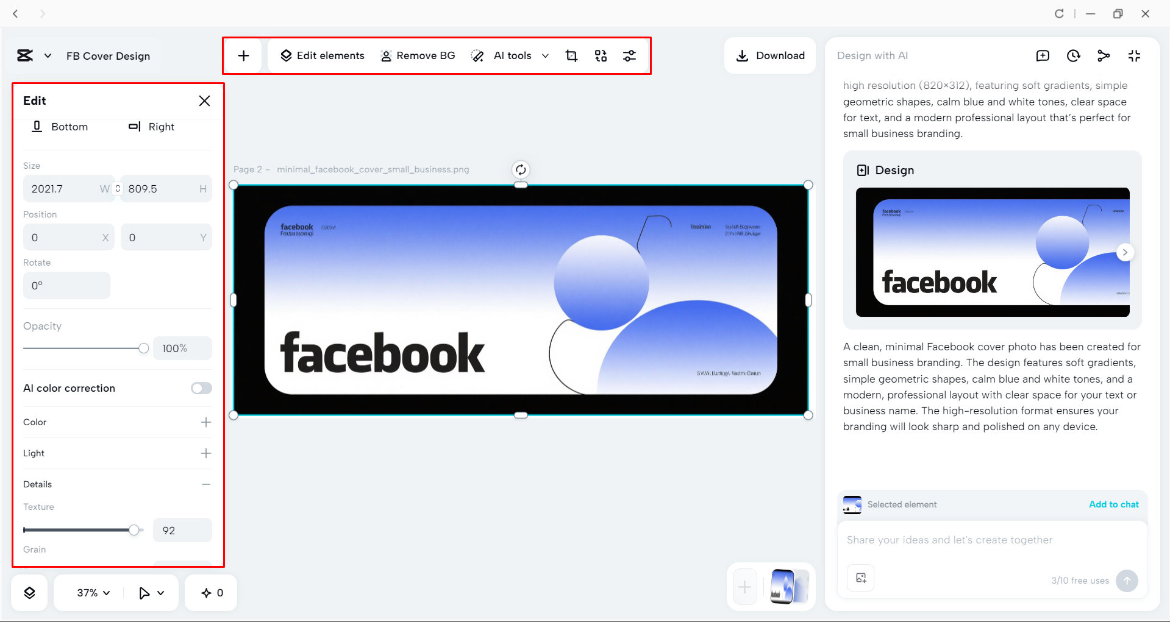Click the AI tools magic wand icon

[x=477, y=56]
